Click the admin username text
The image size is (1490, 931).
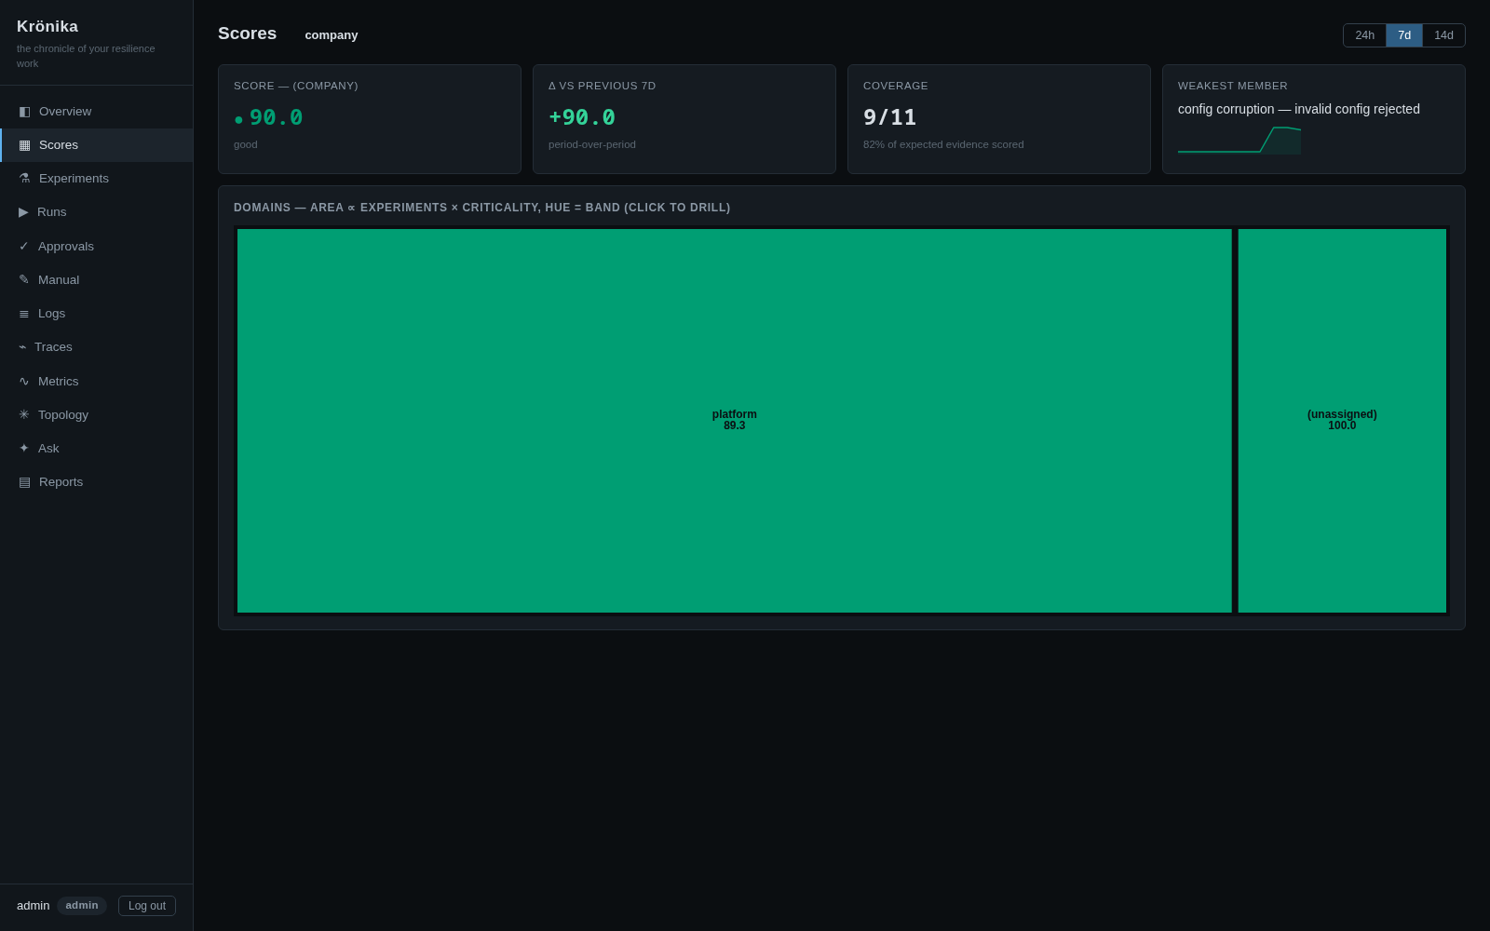click(34, 906)
